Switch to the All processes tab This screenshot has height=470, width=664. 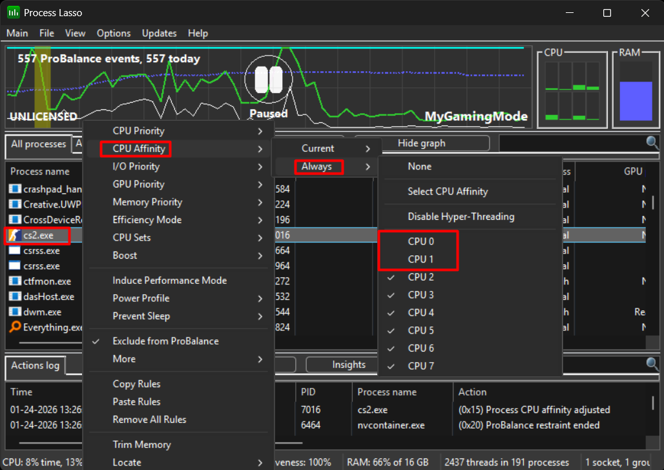38,144
